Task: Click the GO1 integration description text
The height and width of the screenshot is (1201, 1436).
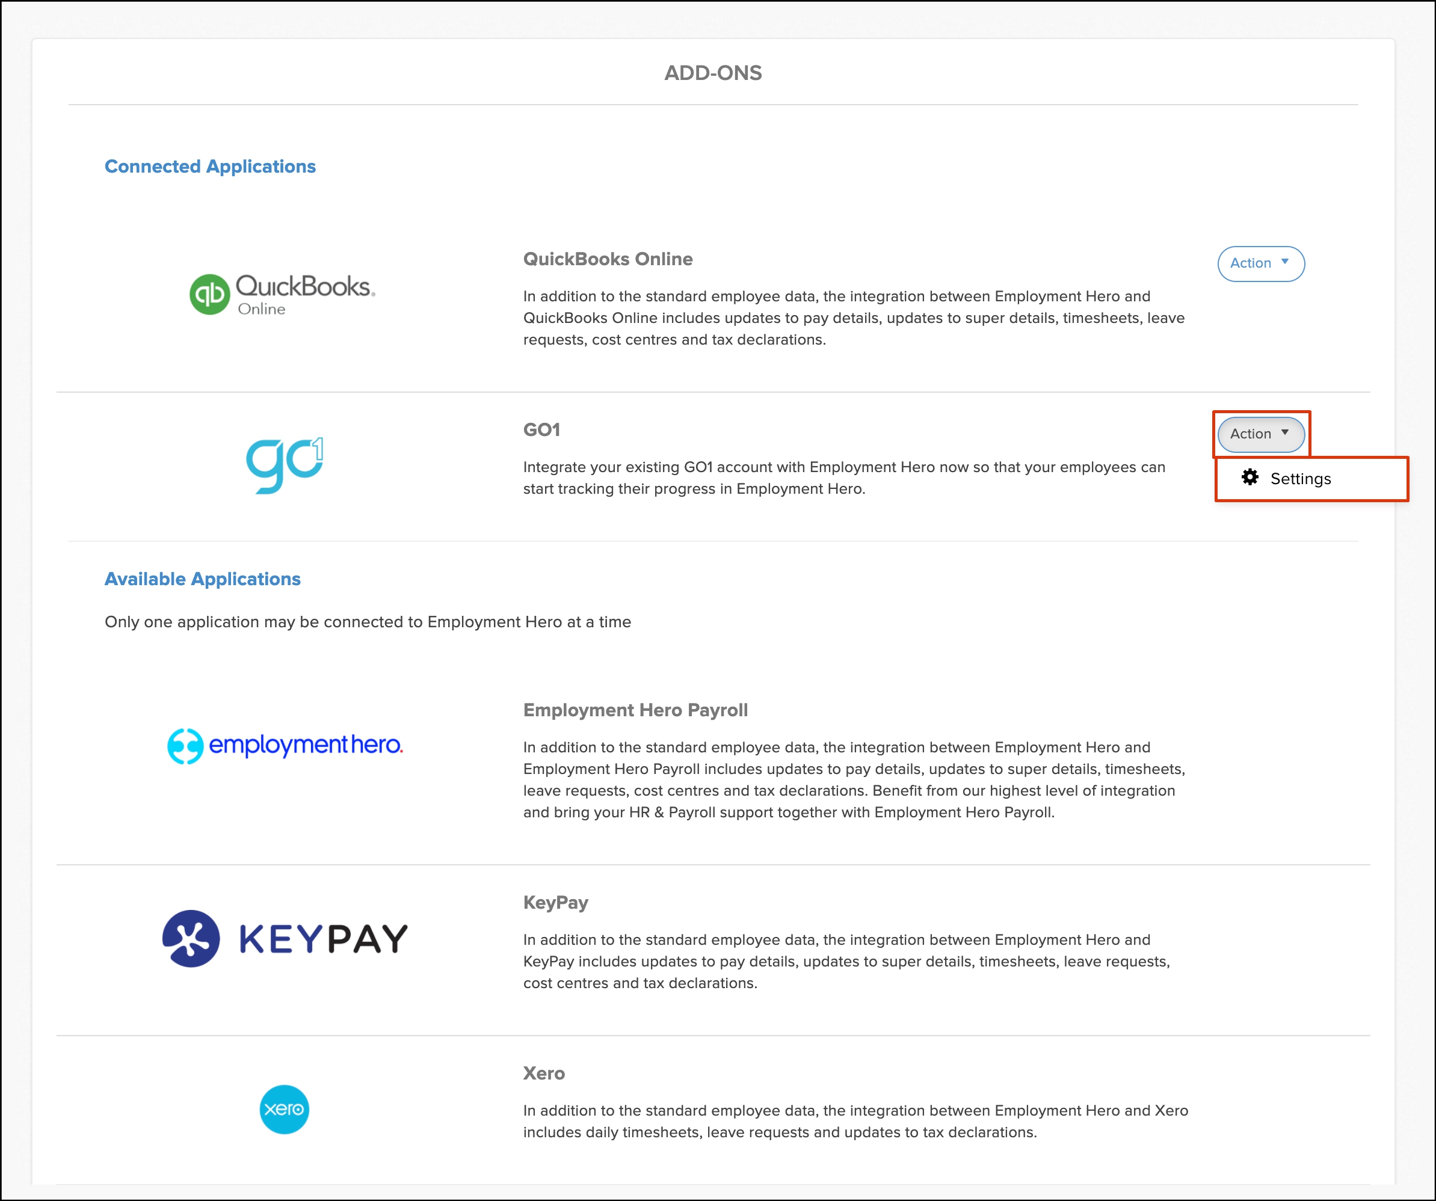Action: point(845,478)
